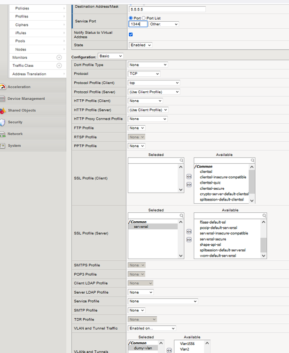Click the add icon beside Monitors
289x353 pixels.
point(59,57)
